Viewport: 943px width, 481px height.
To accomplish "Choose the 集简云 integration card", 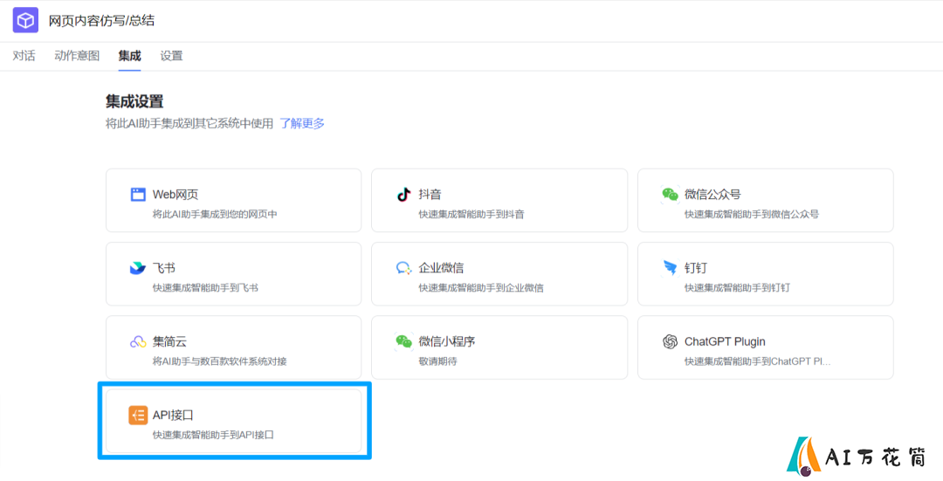I will [233, 347].
